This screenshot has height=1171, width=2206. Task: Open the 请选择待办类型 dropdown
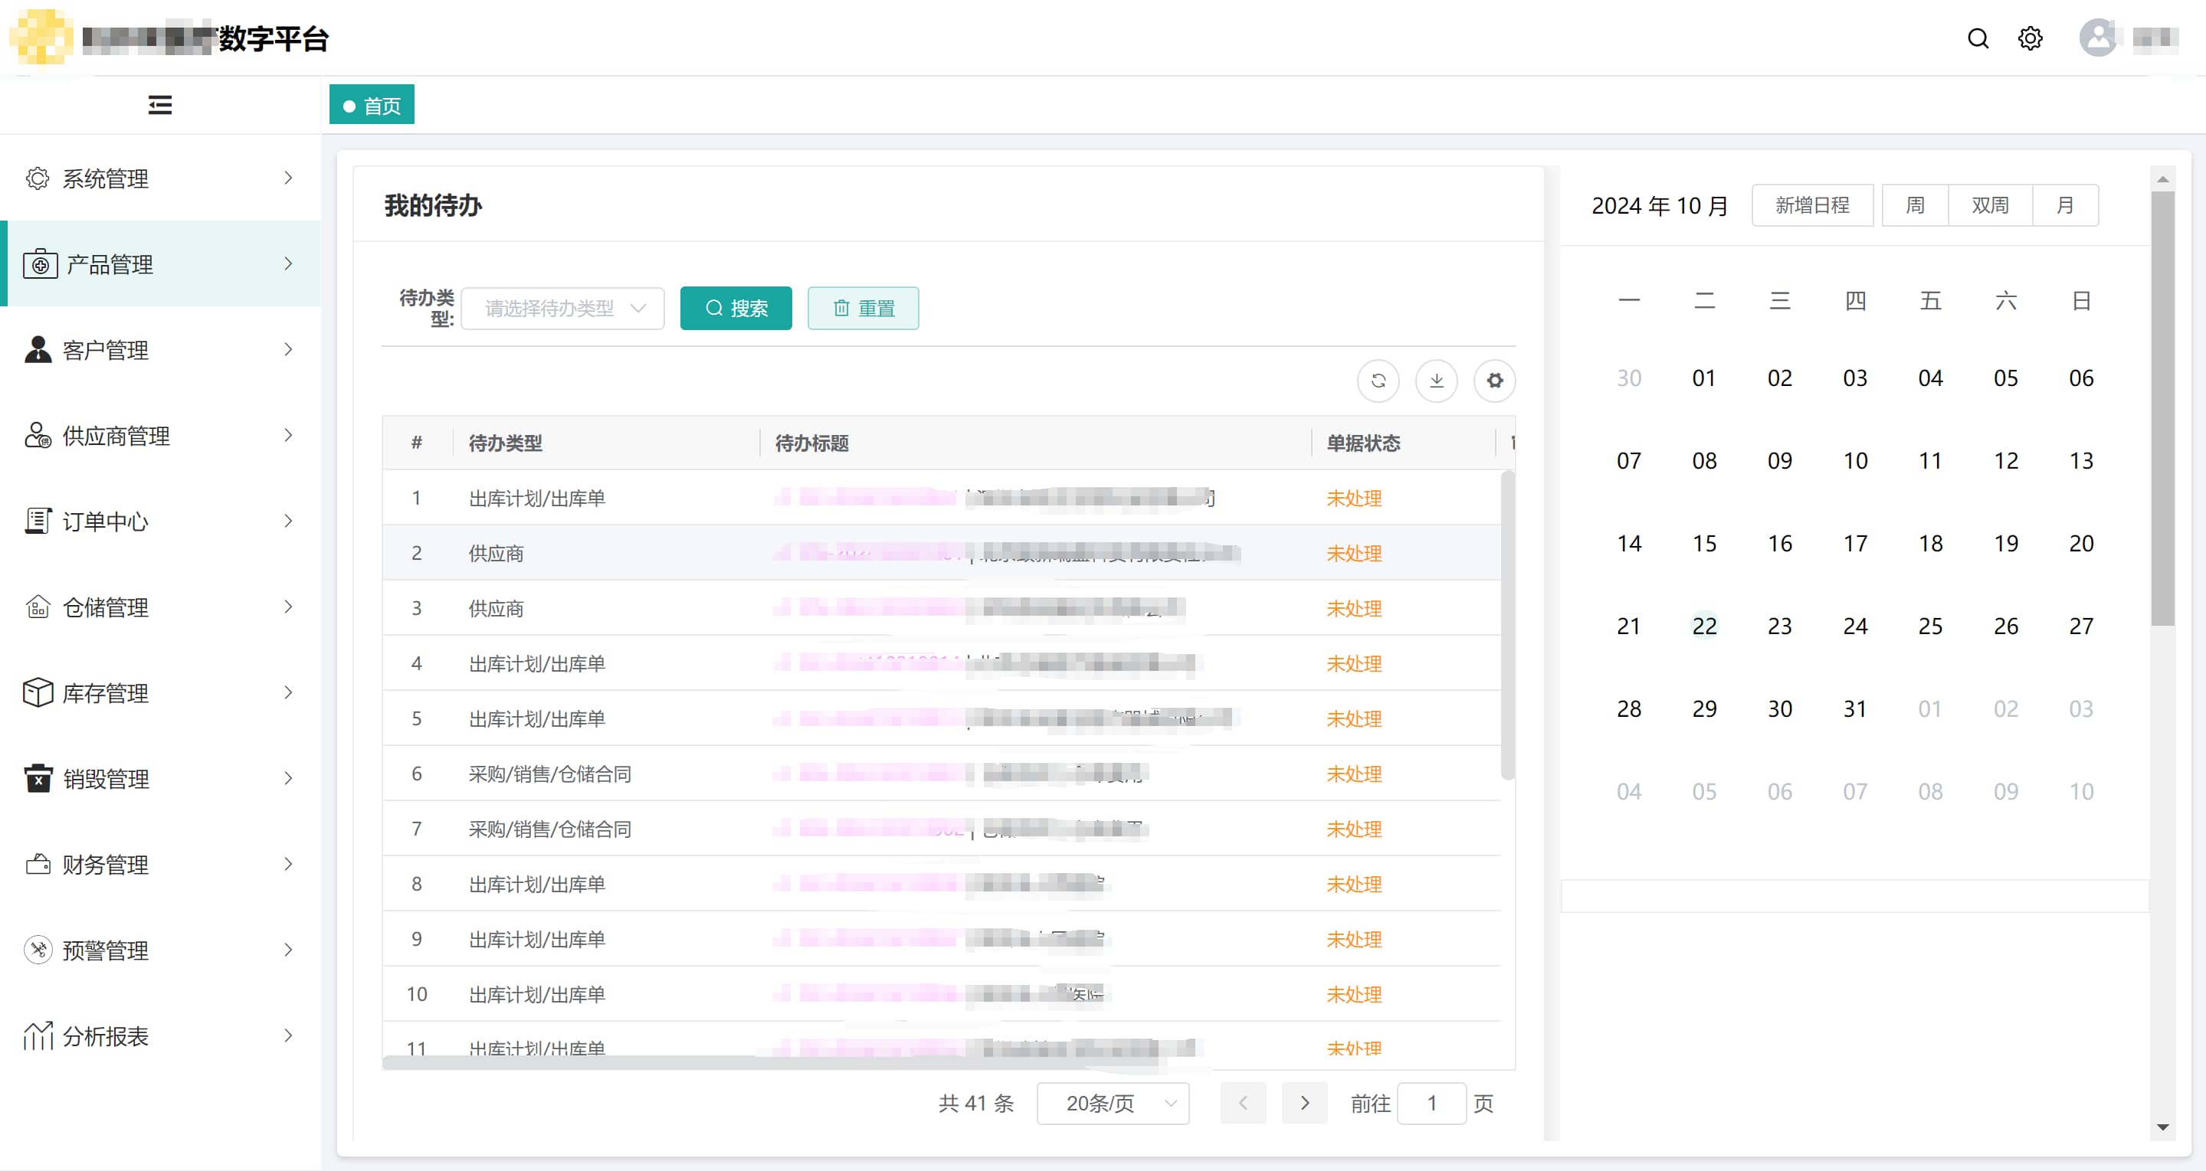(x=562, y=308)
